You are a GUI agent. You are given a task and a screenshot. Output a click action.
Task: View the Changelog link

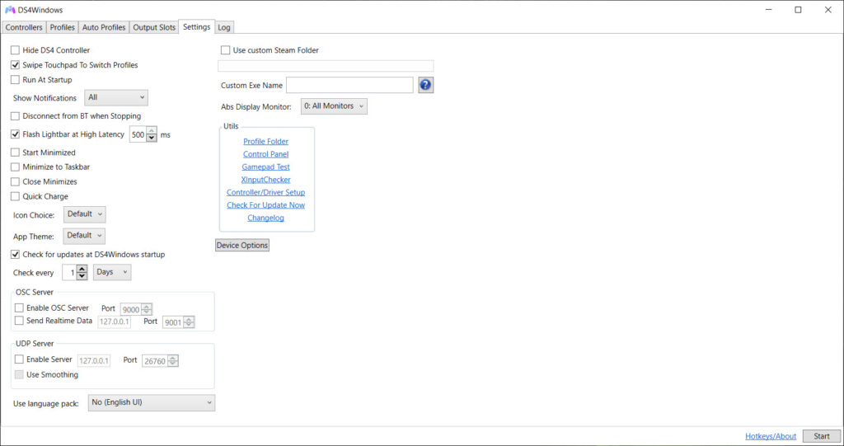coord(266,218)
